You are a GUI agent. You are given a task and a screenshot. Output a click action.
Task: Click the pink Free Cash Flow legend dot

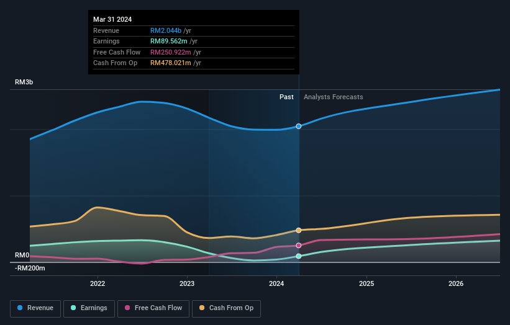[x=127, y=308]
